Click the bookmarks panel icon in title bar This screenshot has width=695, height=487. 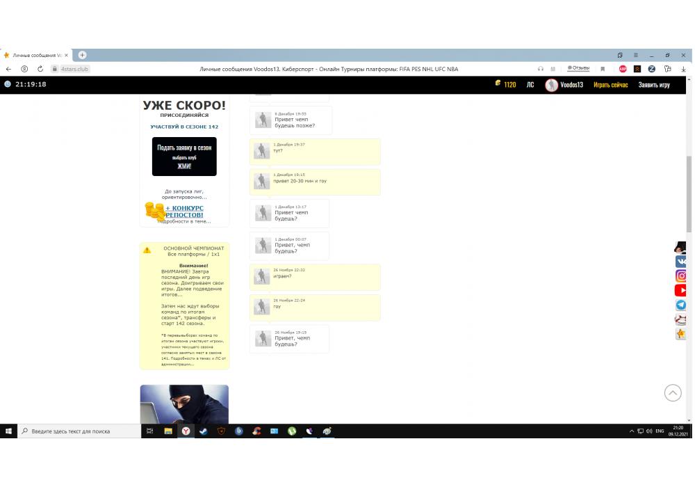620,55
